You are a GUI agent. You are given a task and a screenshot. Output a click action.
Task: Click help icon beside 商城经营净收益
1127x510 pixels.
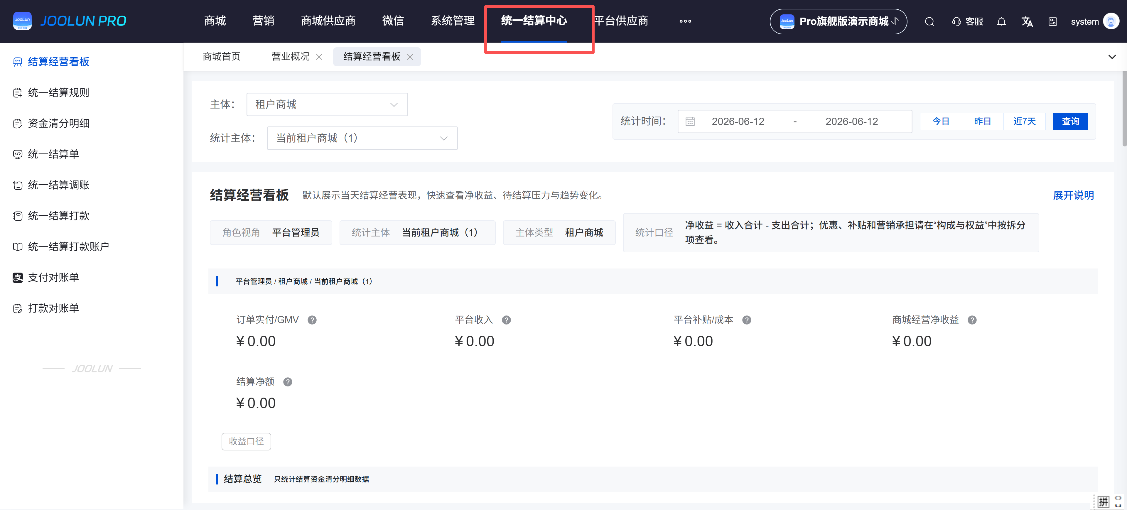pos(972,320)
